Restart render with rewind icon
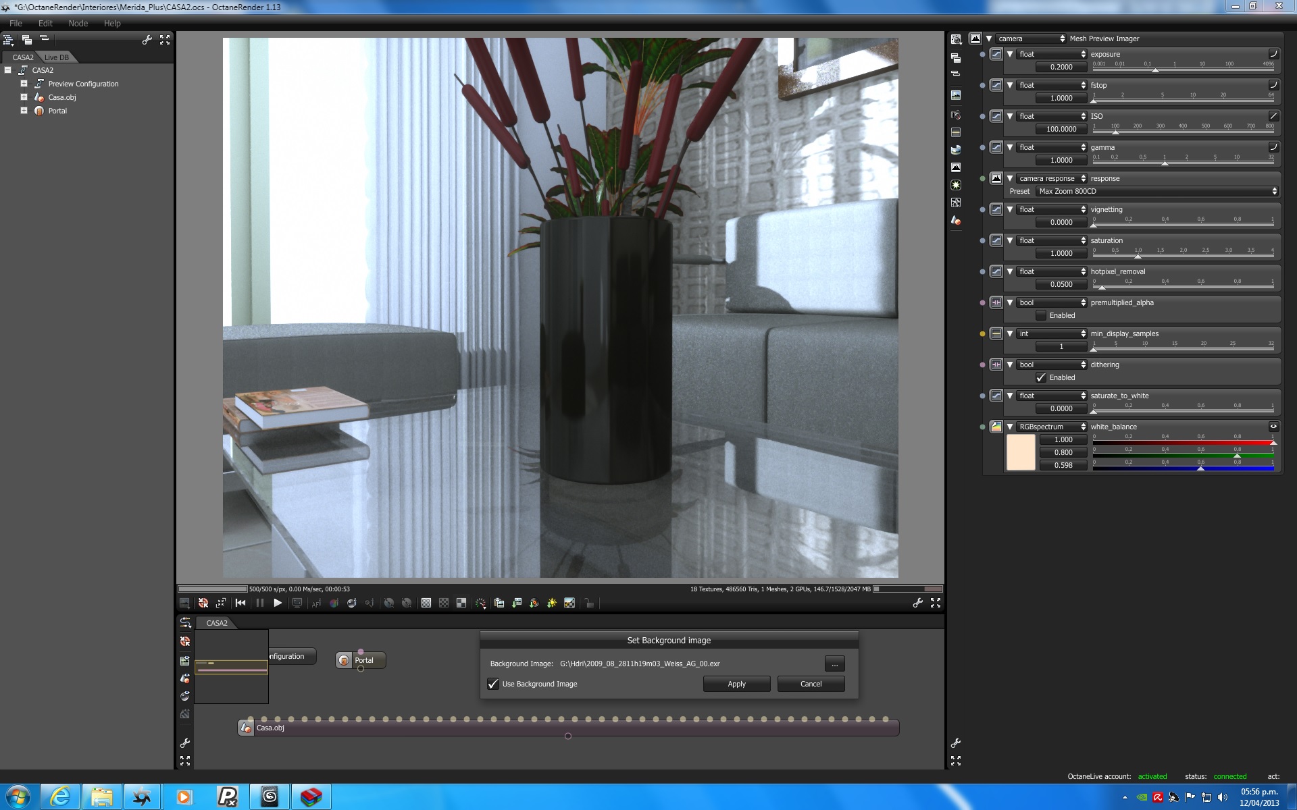Image resolution: width=1297 pixels, height=810 pixels. 240,603
